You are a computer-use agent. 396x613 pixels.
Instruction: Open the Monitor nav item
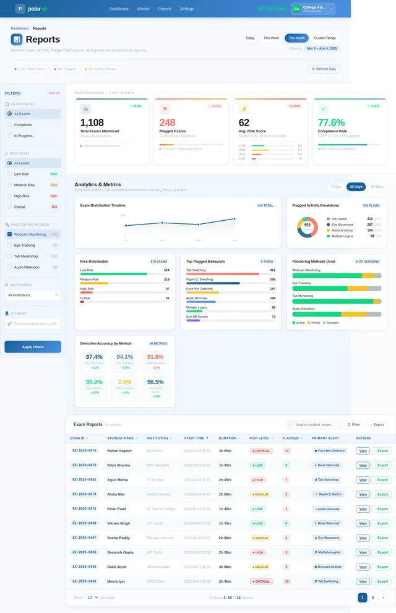pyautogui.click(x=143, y=9)
